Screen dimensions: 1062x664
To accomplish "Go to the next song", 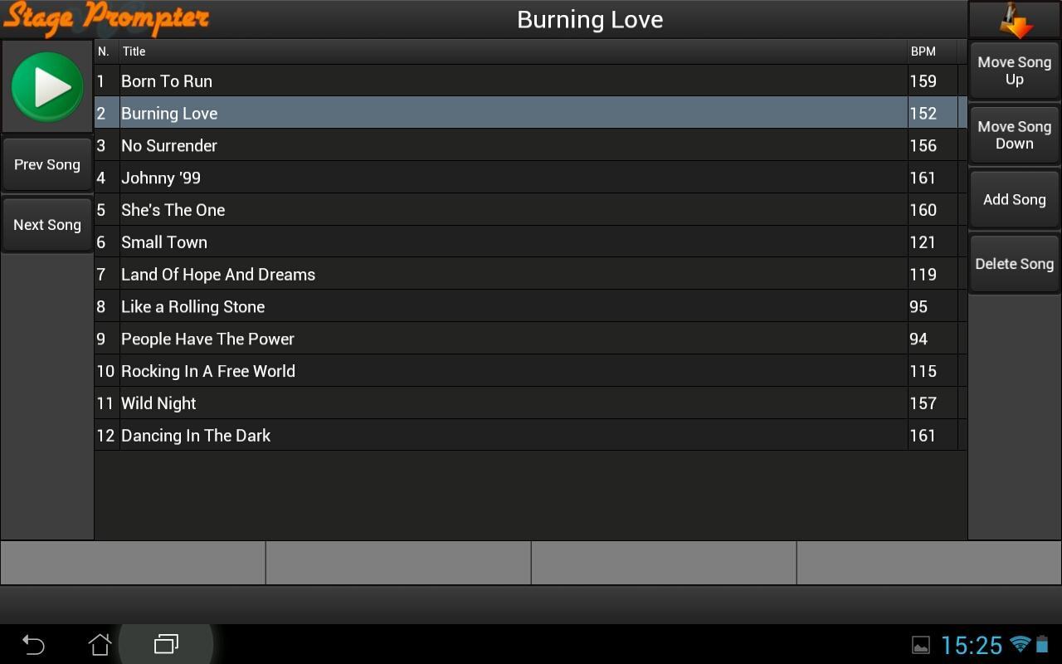I will tap(47, 225).
